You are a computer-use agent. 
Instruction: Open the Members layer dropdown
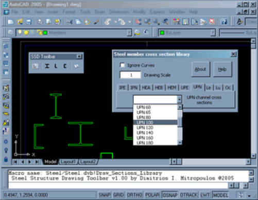(129, 32)
